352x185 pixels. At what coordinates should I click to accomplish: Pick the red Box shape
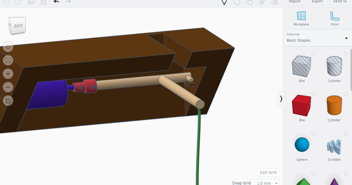(x=302, y=105)
